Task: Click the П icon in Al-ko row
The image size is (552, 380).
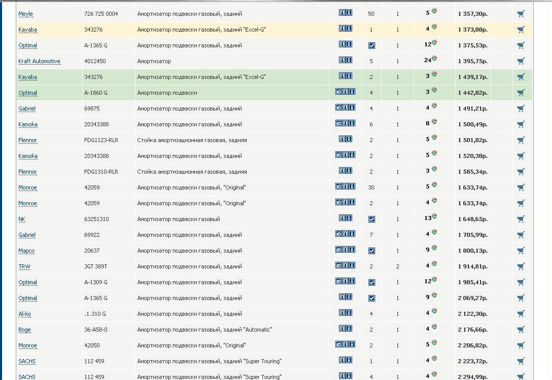Action: pos(342,313)
